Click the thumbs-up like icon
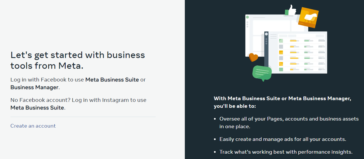The image size is (364, 159). pos(291,10)
